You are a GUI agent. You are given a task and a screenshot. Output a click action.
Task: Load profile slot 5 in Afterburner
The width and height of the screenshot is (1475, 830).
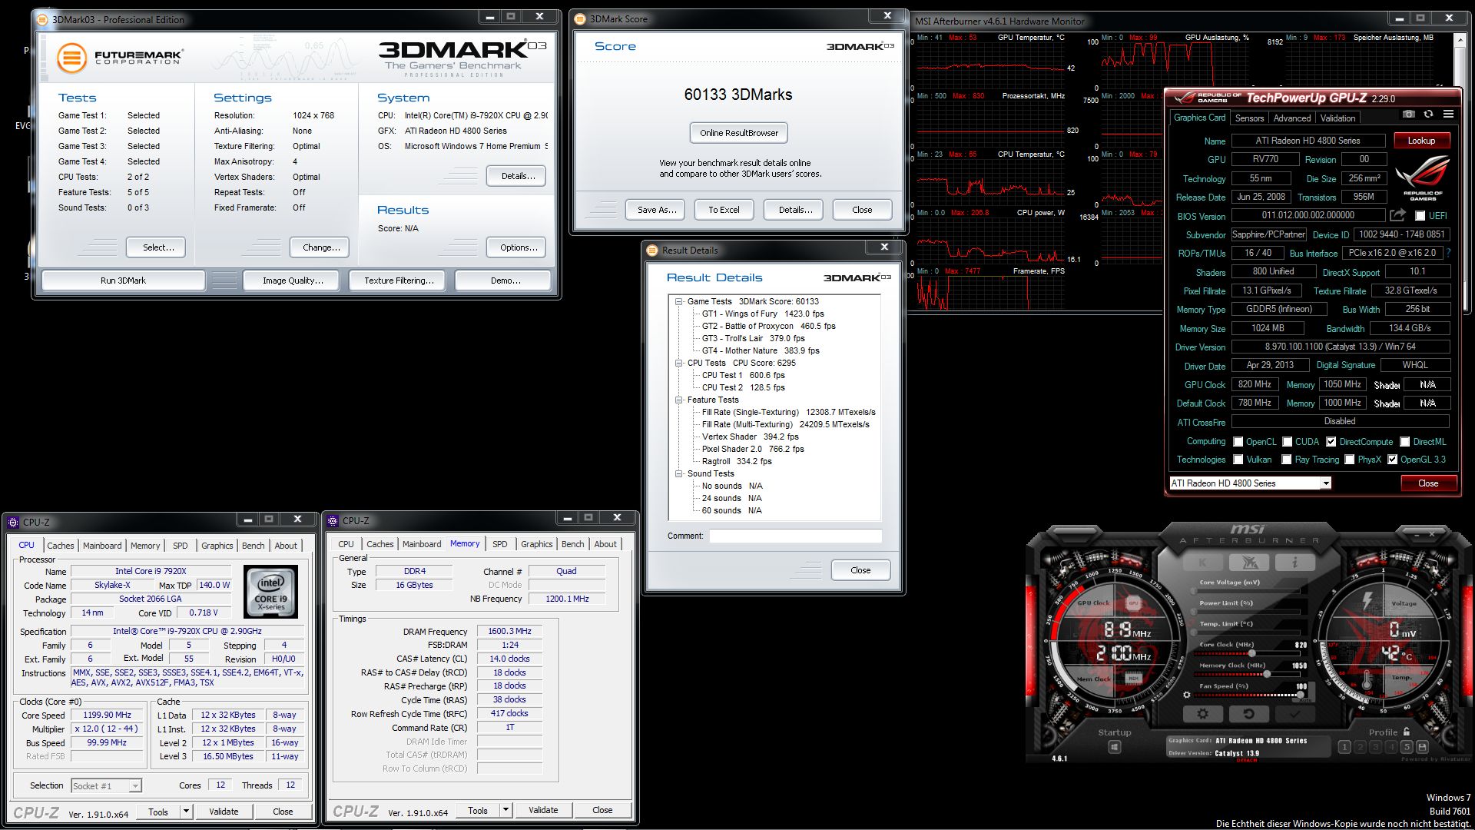1407,747
